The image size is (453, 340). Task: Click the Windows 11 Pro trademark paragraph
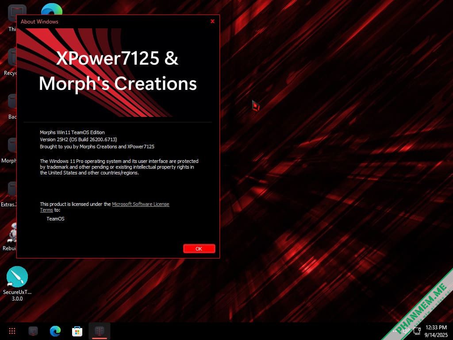click(119, 167)
